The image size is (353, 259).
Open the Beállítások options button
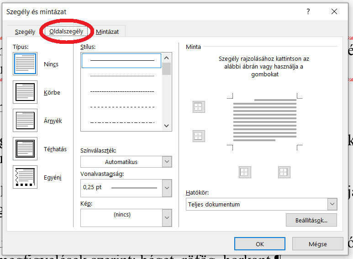[x=311, y=220]
